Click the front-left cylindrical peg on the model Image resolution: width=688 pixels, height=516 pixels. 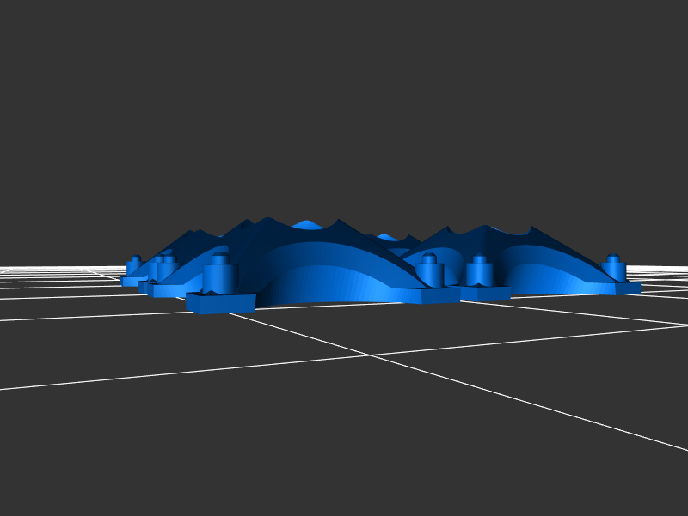tap(219, 276)
